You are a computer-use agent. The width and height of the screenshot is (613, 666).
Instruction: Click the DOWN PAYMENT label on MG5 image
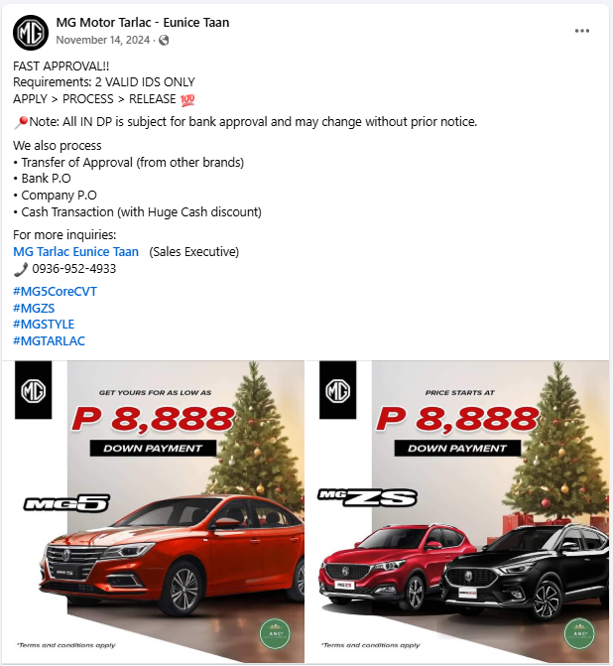pos(153,448)
